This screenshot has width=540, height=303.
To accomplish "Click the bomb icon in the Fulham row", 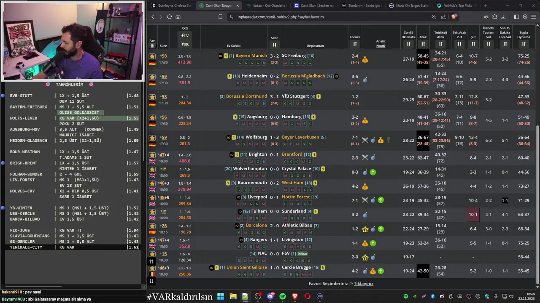I will [x=365, y=215].
